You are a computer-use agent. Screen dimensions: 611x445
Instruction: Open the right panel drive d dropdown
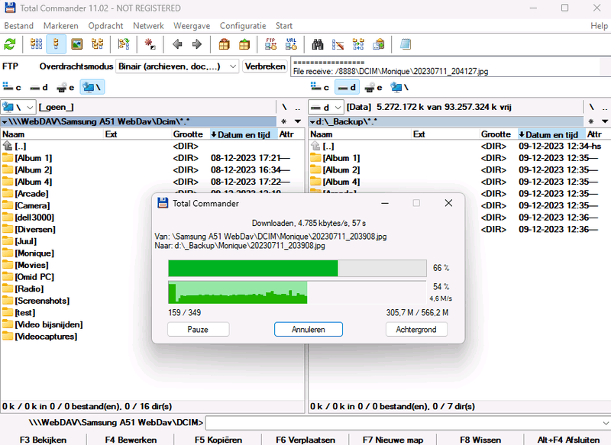[x=326, y=107]
